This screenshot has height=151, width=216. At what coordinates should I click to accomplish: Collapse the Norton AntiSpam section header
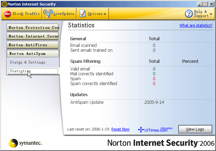point(33,53)
